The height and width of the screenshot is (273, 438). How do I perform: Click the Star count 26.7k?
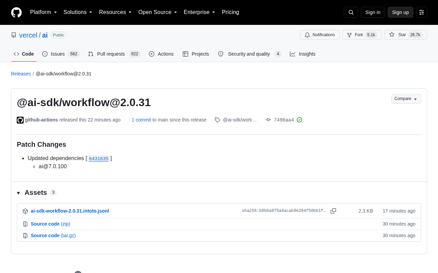coord(415,35)
